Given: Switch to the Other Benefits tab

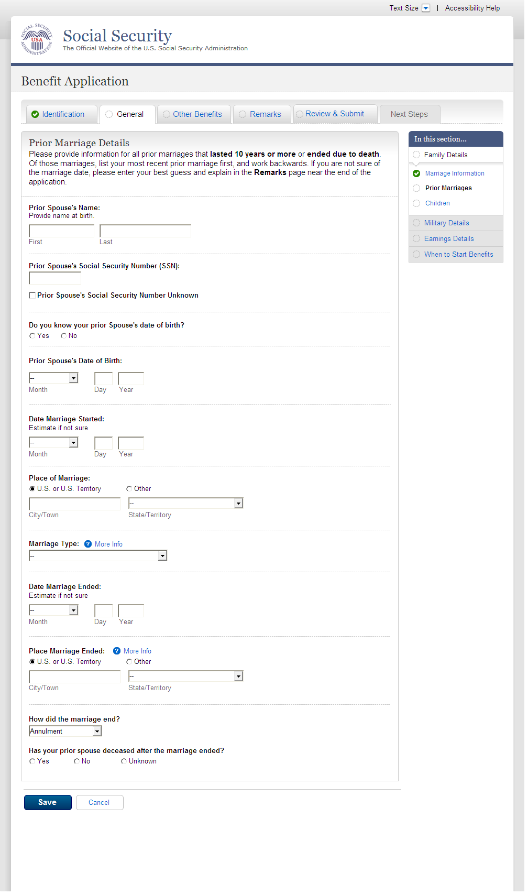Looking at the screenshot, I should click(x=197, y=114).
